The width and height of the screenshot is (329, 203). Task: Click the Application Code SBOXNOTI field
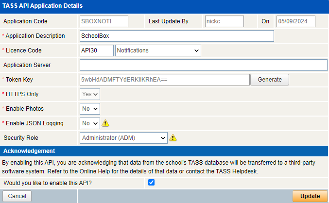[104, 21]
